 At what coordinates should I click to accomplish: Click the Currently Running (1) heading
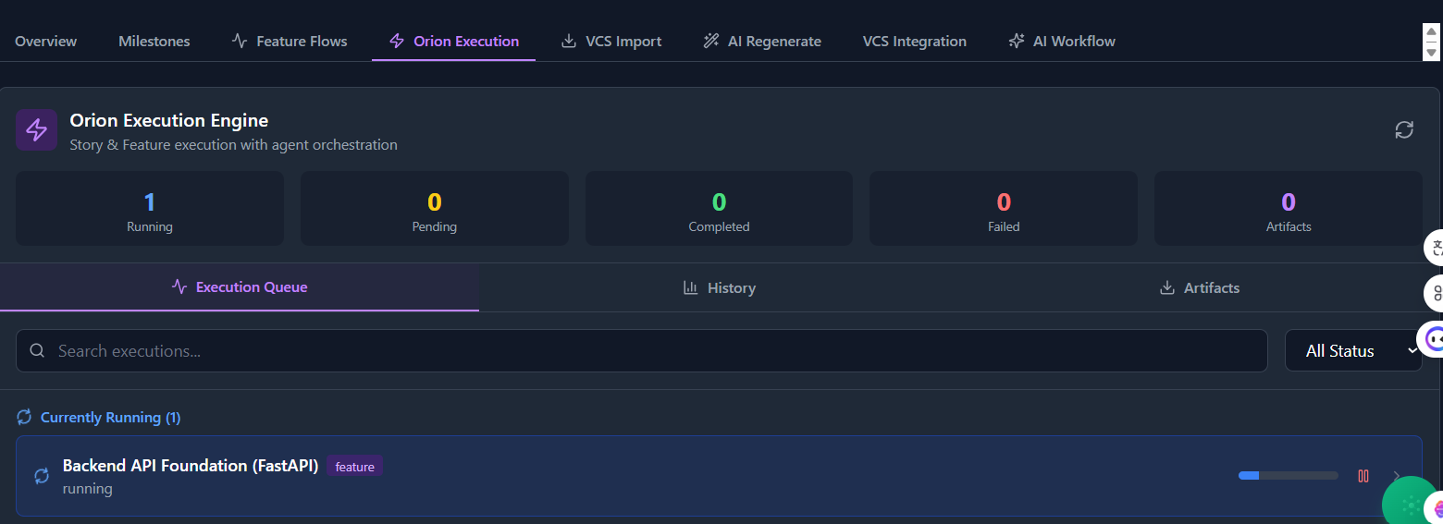[x=110, y=418]
